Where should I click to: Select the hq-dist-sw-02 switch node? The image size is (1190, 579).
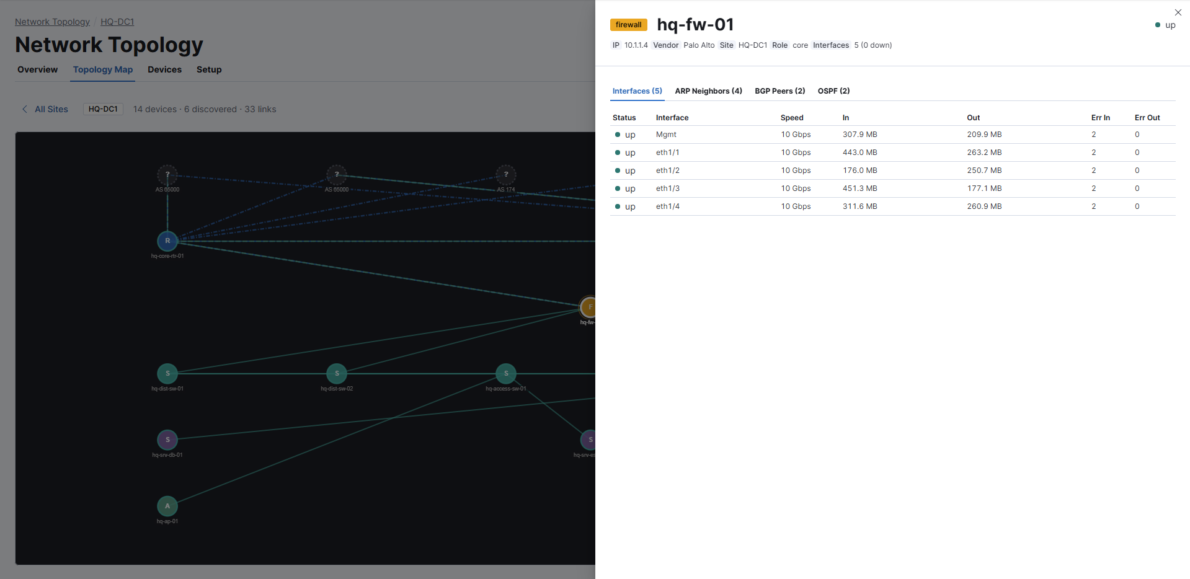click(337, 373)
